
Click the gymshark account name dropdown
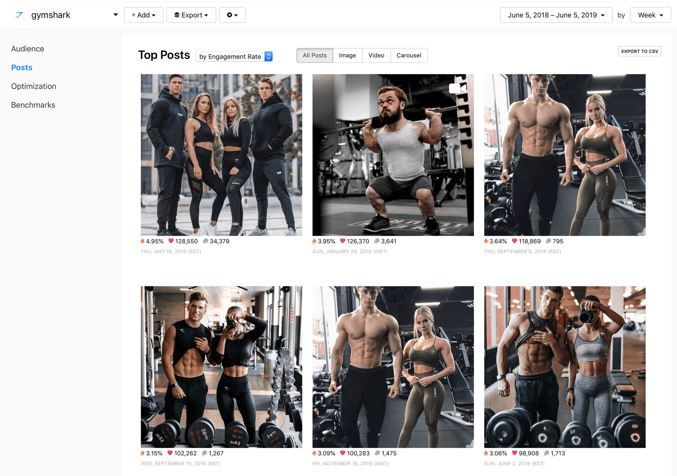115,15
